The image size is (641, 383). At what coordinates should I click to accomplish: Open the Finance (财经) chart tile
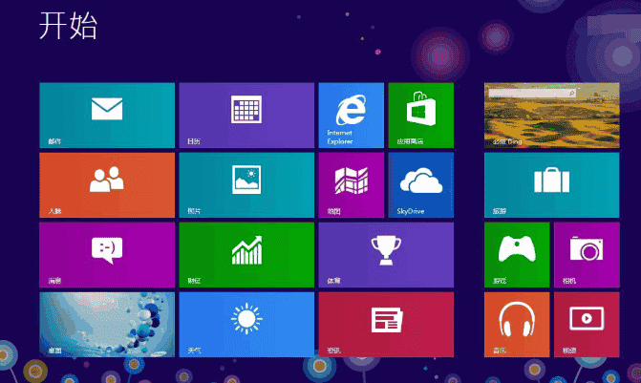coord(246,255)
